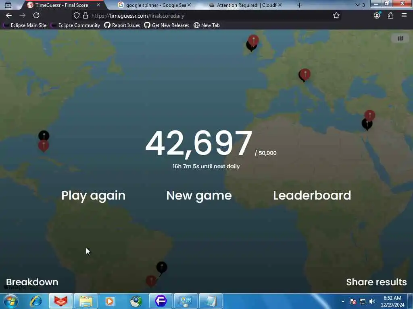Open Report Issues bookmark
This screenshot has width=413, height=309.
coord(122,25)
